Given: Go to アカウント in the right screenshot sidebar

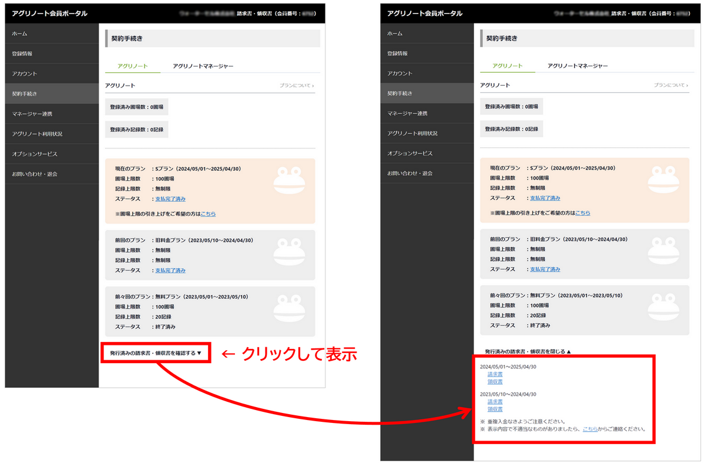Looking at the screenshot, I should click(x=427, y=73).
